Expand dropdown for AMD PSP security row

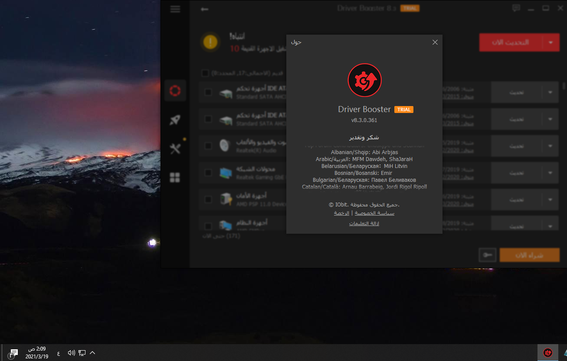coord(551,200)
